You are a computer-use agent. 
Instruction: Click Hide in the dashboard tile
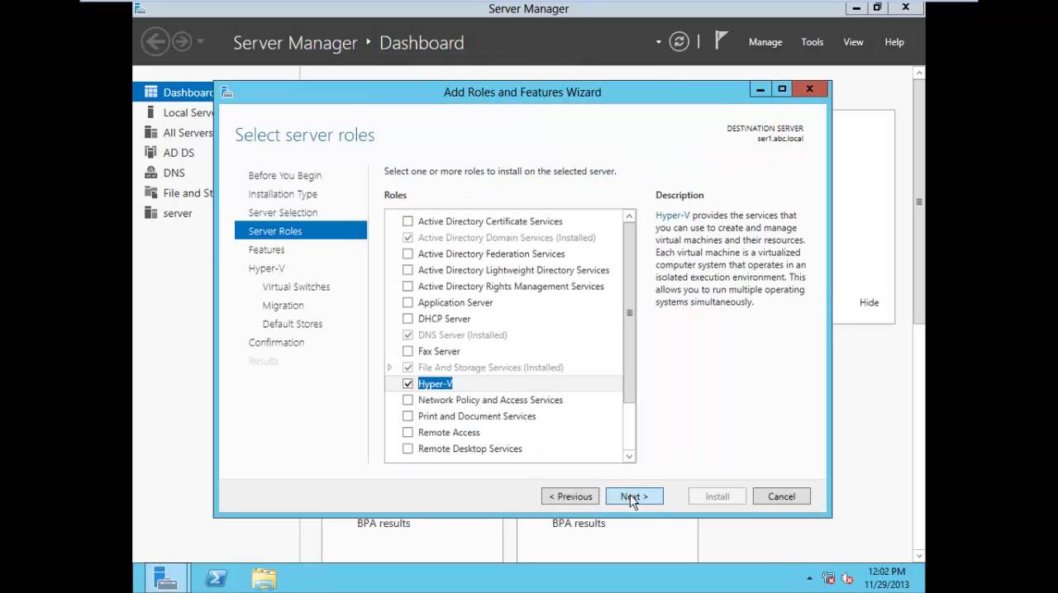(x=869, y=302)
